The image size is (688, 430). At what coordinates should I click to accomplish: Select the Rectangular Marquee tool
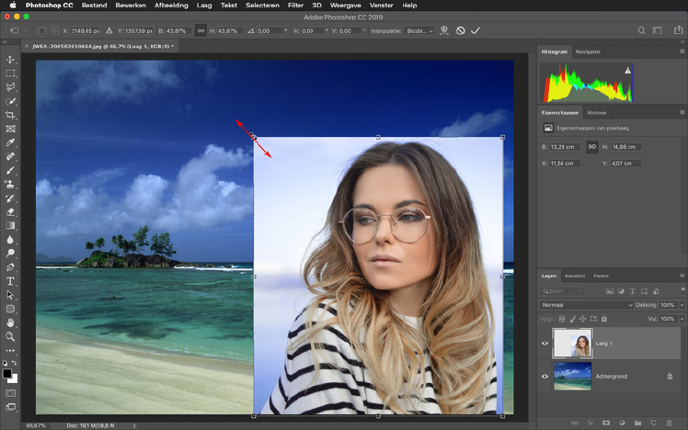[x=10, y=74]
